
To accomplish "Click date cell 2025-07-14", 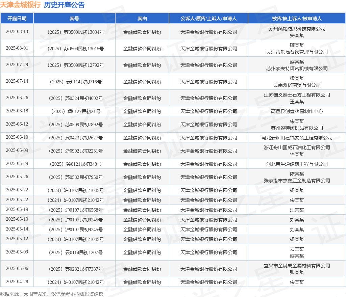I will pos(17,81).
